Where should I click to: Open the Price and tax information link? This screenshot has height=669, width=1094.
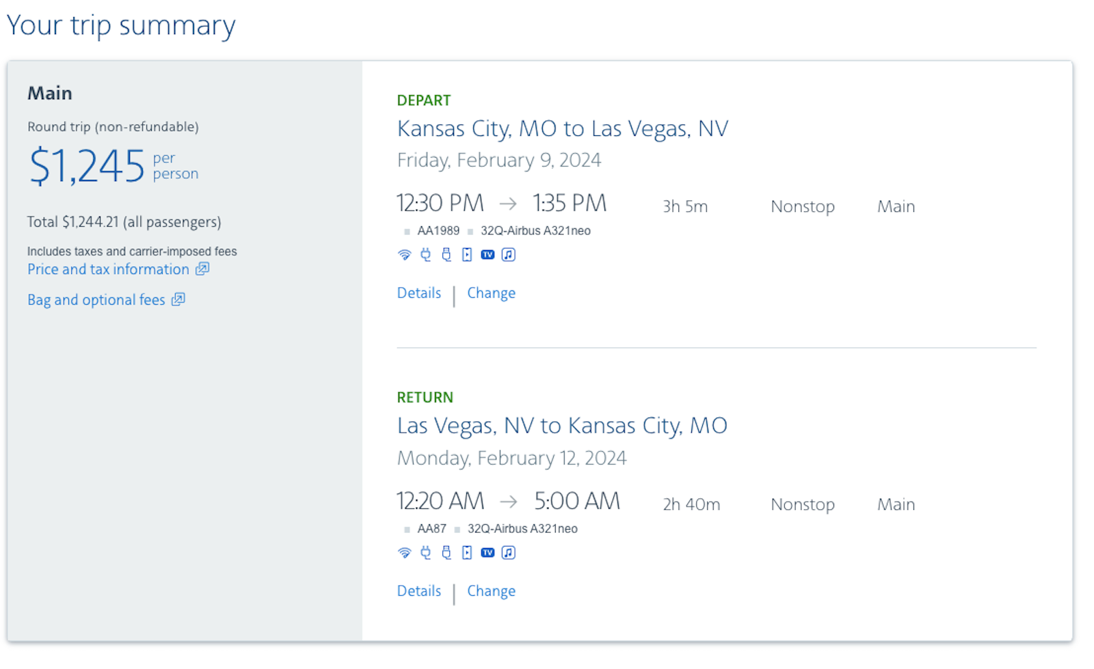pyautogui.click(x=108, y=269)
